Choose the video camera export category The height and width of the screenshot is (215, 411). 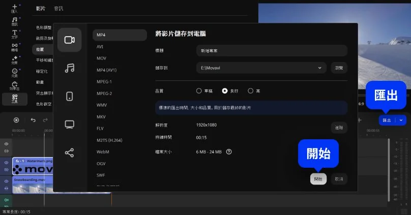[x=70, y=40]
